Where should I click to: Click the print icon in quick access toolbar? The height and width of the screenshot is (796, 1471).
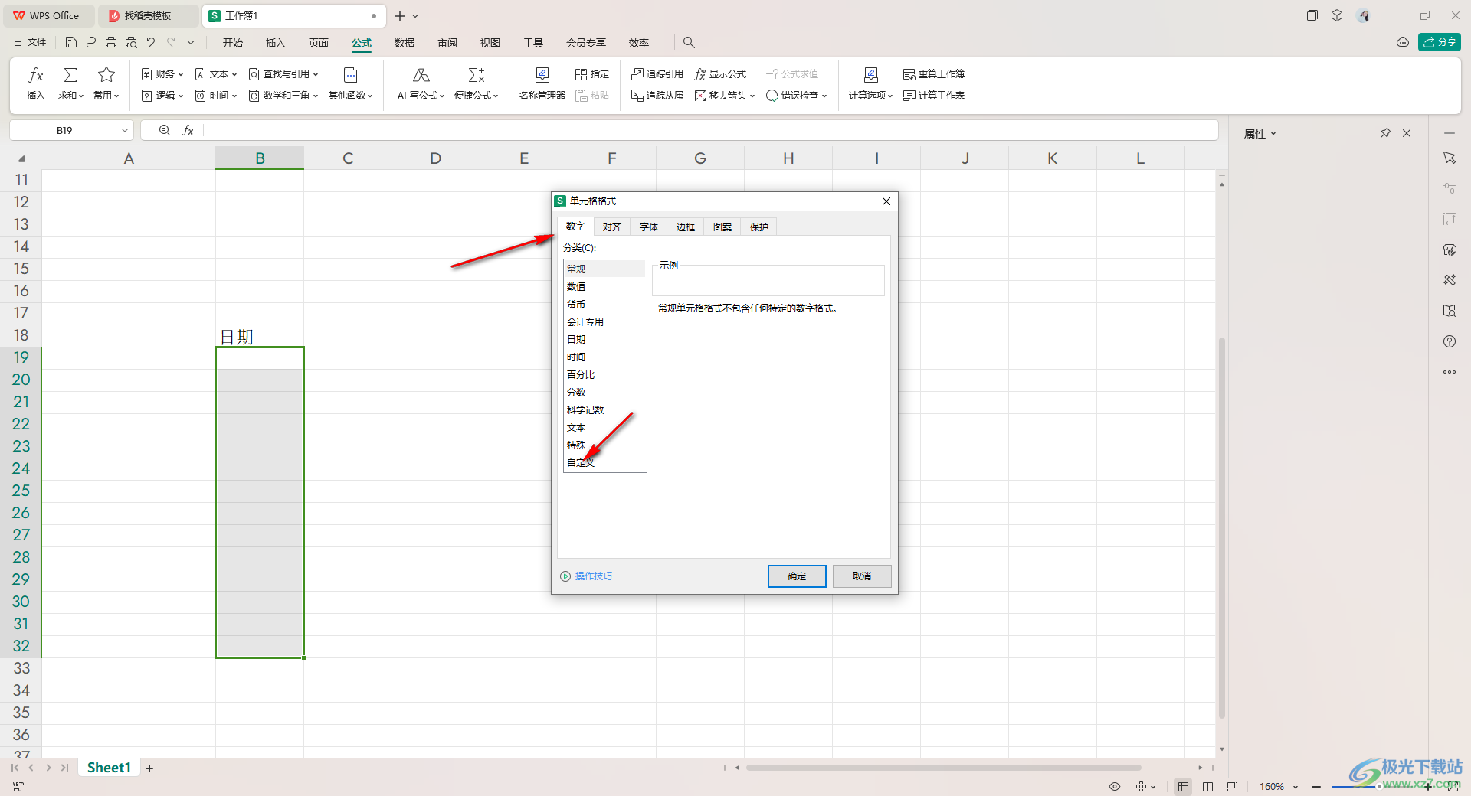coord(111,43)
